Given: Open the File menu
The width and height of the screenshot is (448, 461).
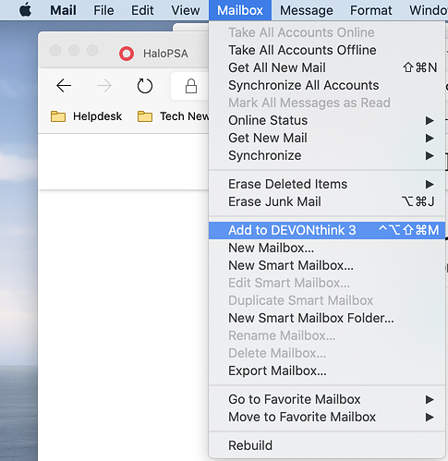Looking at the screenshot, I should pyautogui.click(x=103, y=10).
